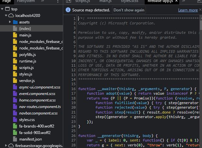
Task: Select (index) in file tree
Action: (x=31, y=28)
